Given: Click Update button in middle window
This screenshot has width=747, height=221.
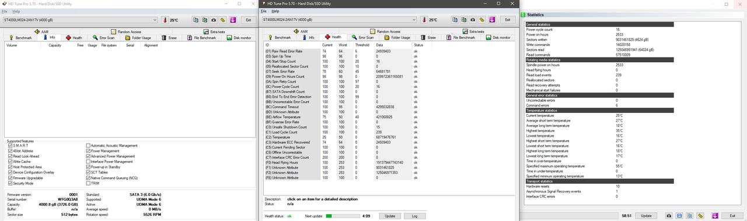Looking at the screenshot, I should pyautogui.click(x=390, y=215).
